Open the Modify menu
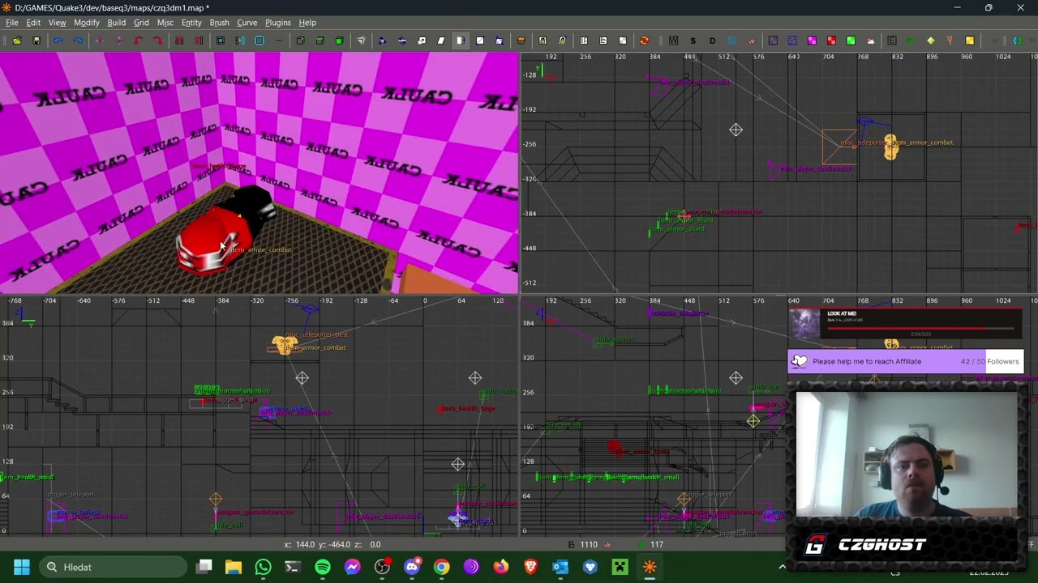Image resolution: width=1038 pixels, height=583 pixels. pyautogui.click(x=86, y=23)
